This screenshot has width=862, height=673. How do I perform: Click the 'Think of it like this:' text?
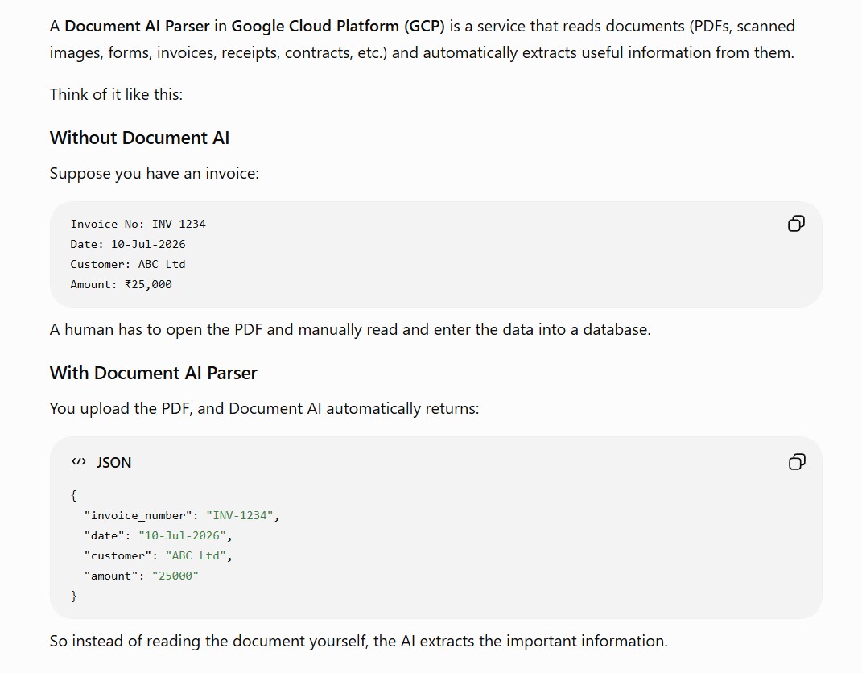point(116,94)
